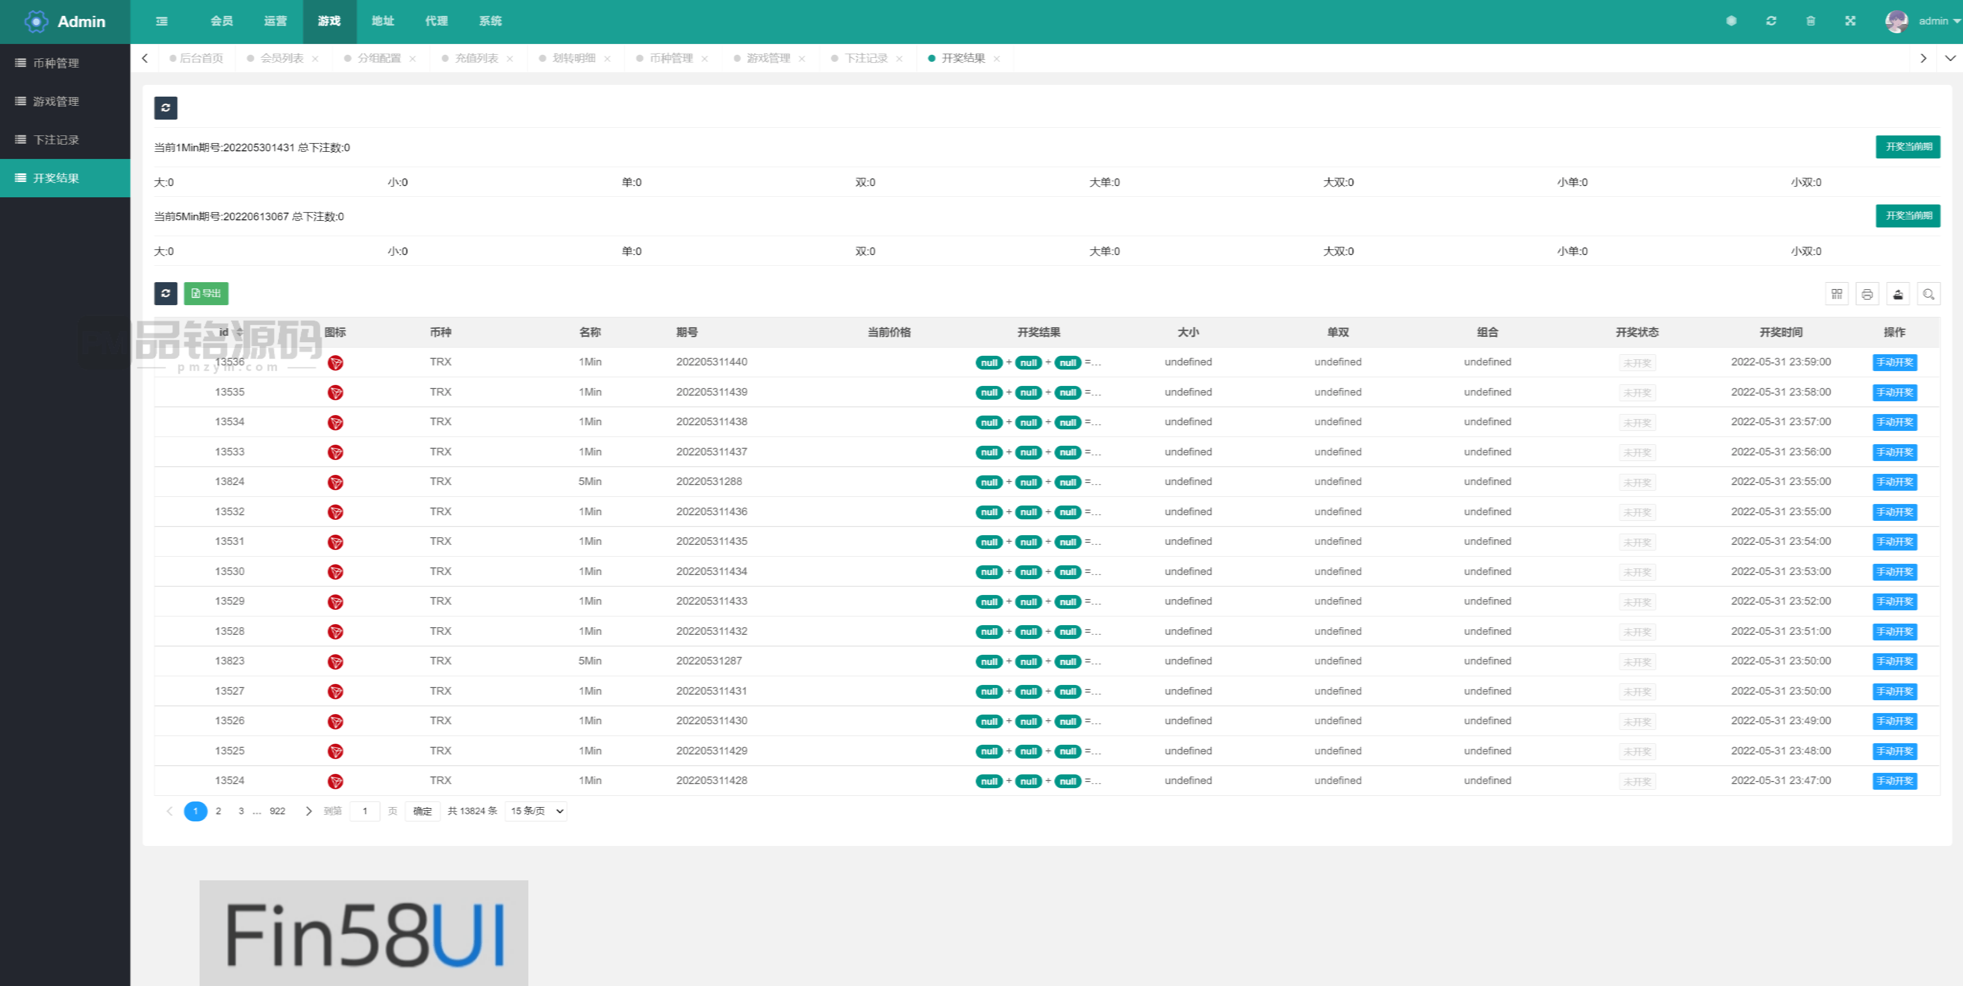Click the trash clear-cache icon in header
Viewport: 1963px width, 986px height.
coord(1811,21)
